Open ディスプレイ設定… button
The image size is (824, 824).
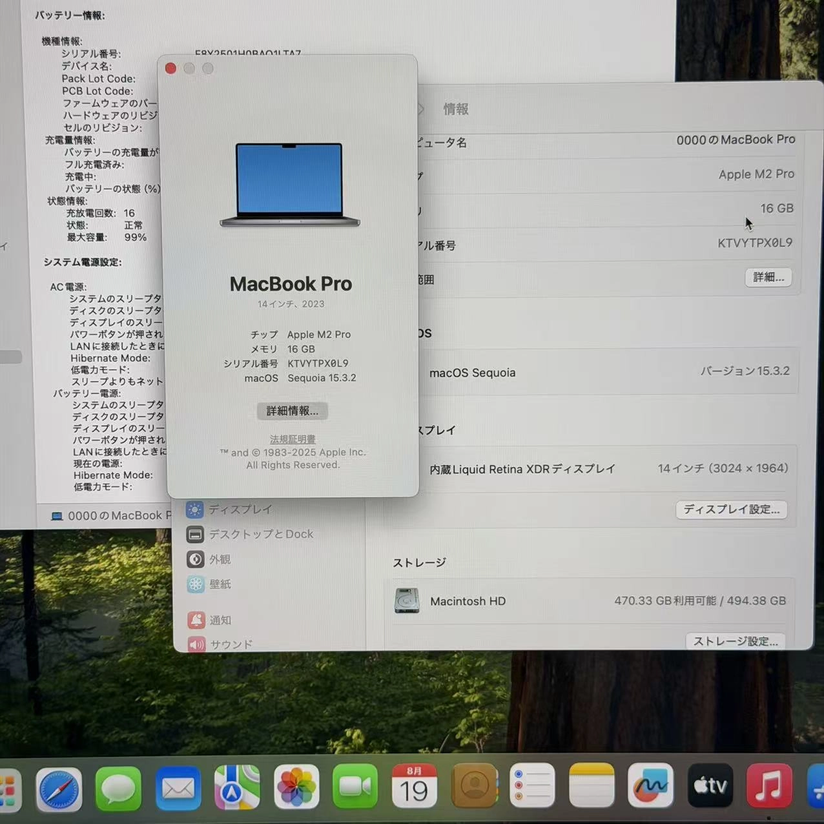732,510
